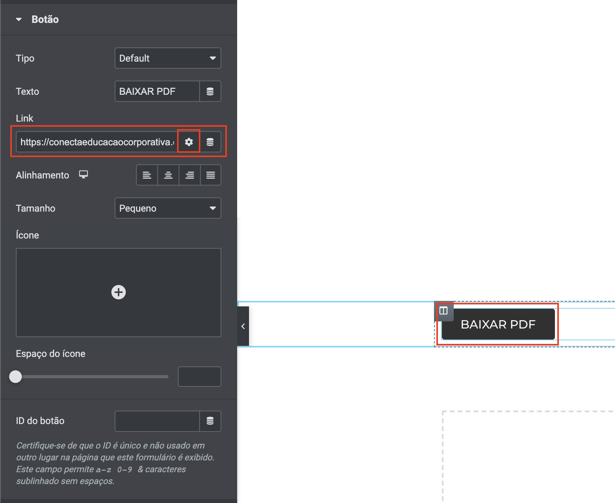Open the Tipo dropdown showing Default
Image resolution: width=615 pixels, height=503 pixels.
click(168, 58)
